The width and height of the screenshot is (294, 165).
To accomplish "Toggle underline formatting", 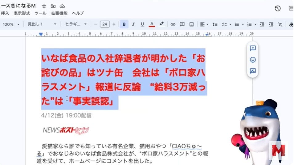I will [142, 24].
